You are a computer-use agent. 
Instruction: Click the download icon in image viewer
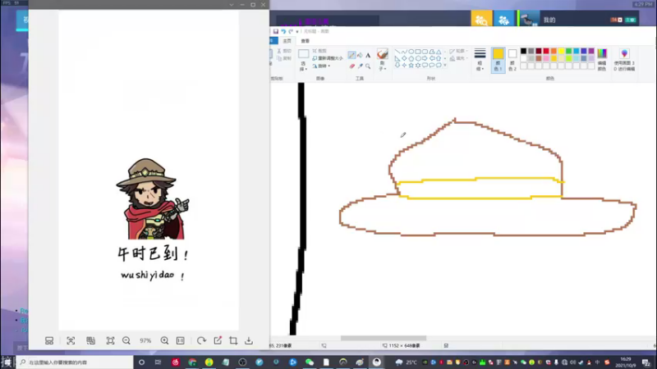point(249,340)
